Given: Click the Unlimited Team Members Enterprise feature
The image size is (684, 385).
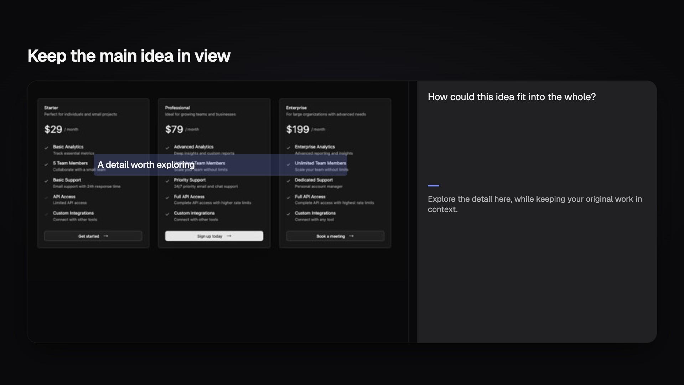Looking at the screenshot, I should (320, 163).
